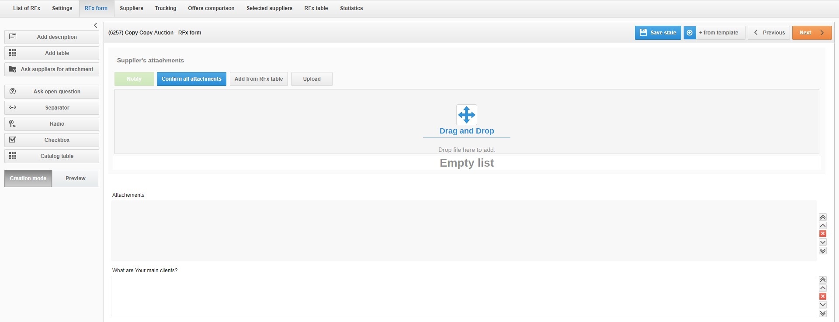Image resolution: width=839 pixels, height=322 pixels.
Task: Click the main clients answer text field
Action: coord(463,296)
